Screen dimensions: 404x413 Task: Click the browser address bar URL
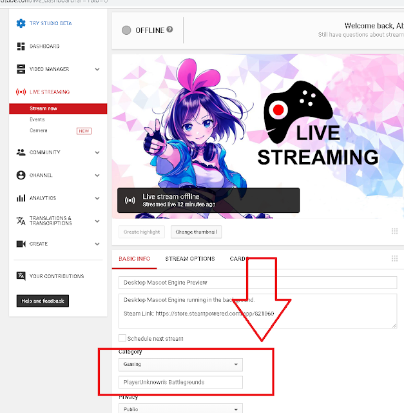[54, 1]
